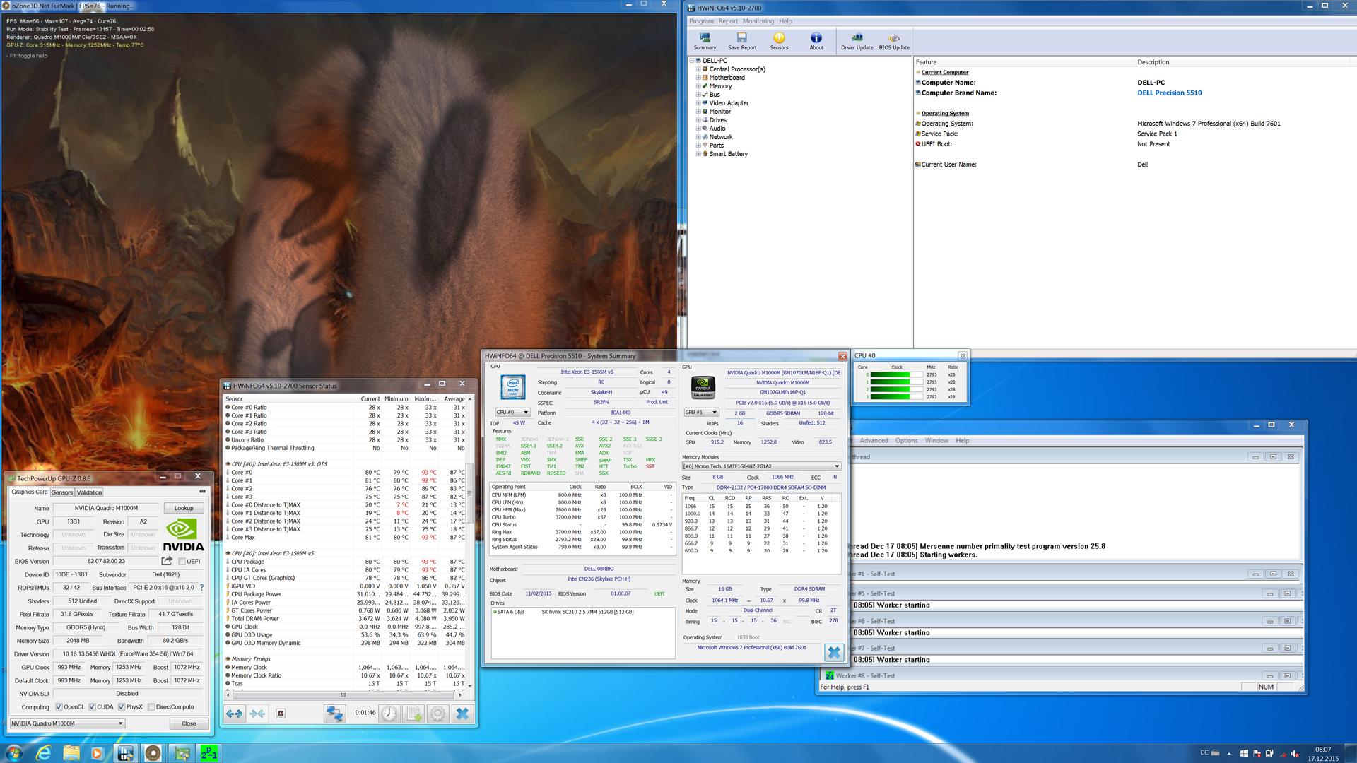Click the Current Computer heading link
Viewport: 1357px width, 763px height.
[945, 72]
